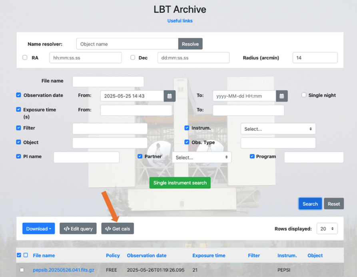Select row checkbox for pepsib.20250526.041 file
Image resolution: width=357 pixels, height=277 pixels.
[x=22, y=270]
